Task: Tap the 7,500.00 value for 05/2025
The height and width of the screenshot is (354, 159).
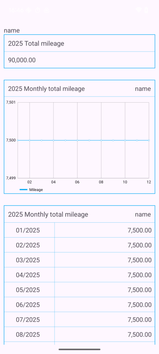Action: click(140, 290)
